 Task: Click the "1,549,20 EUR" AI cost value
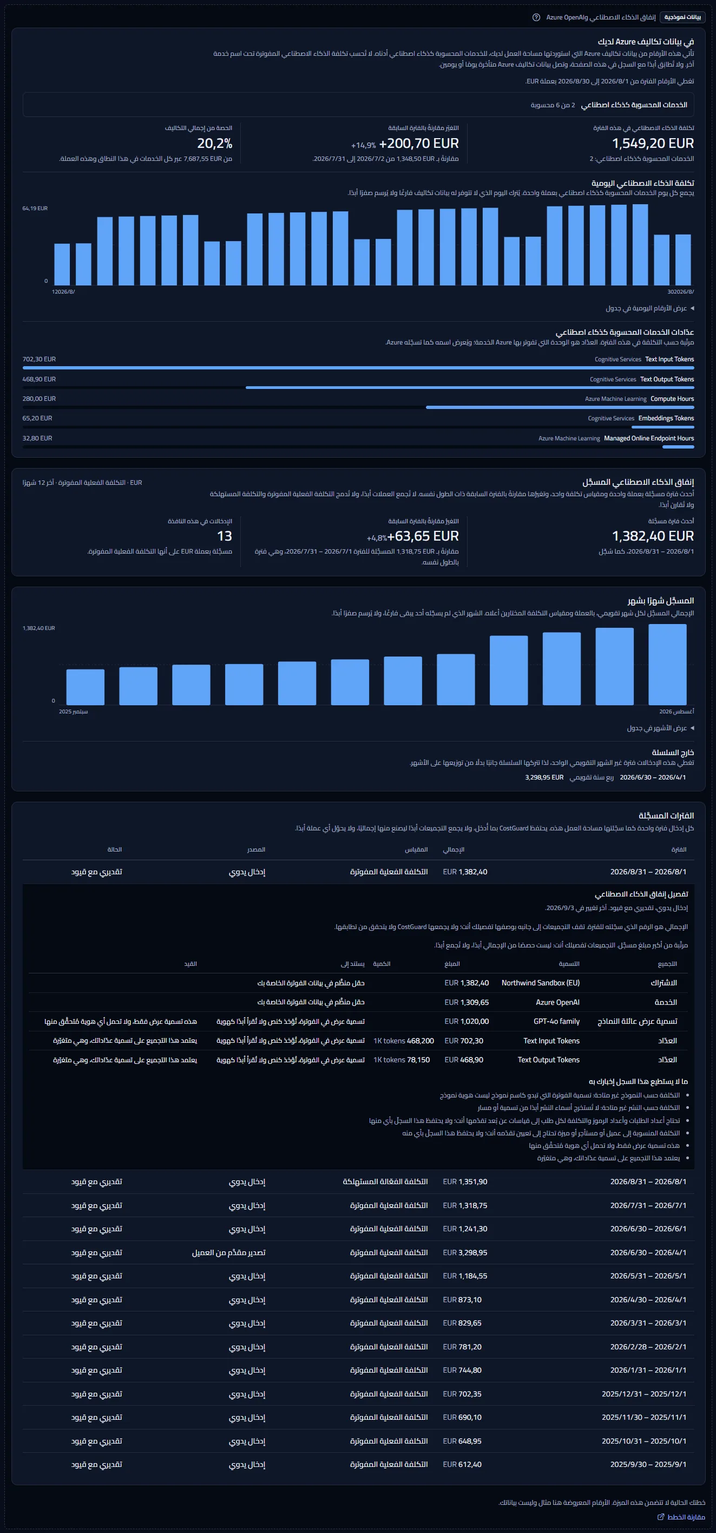tap(653, 144)
